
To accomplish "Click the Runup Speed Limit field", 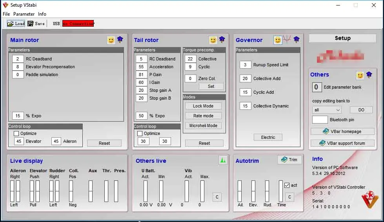I will click(245, 65).
